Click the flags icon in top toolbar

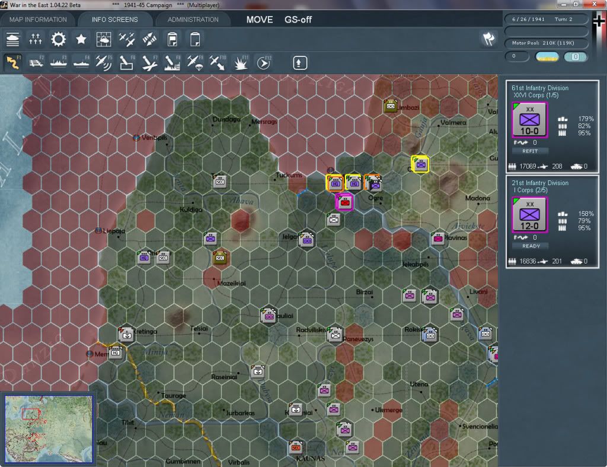(x=488, y=39)
